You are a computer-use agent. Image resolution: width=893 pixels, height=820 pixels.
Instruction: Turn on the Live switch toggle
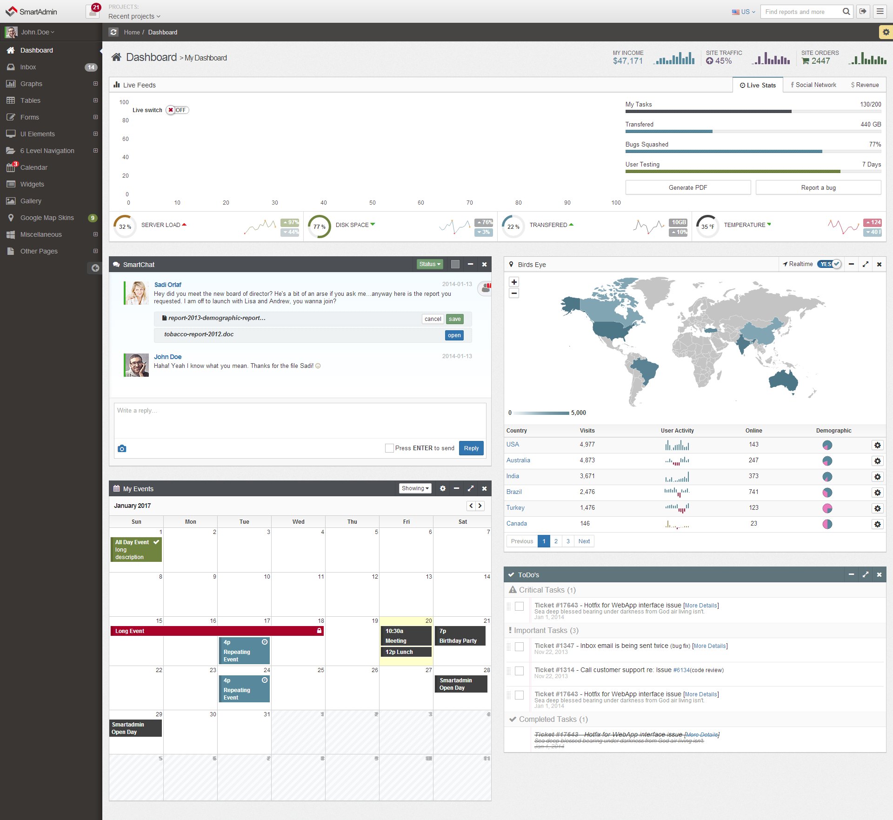coord(178,110)
